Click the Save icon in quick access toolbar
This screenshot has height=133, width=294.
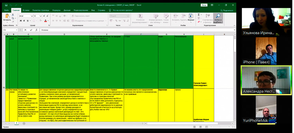pyautogui.click(x=6, y=5)
